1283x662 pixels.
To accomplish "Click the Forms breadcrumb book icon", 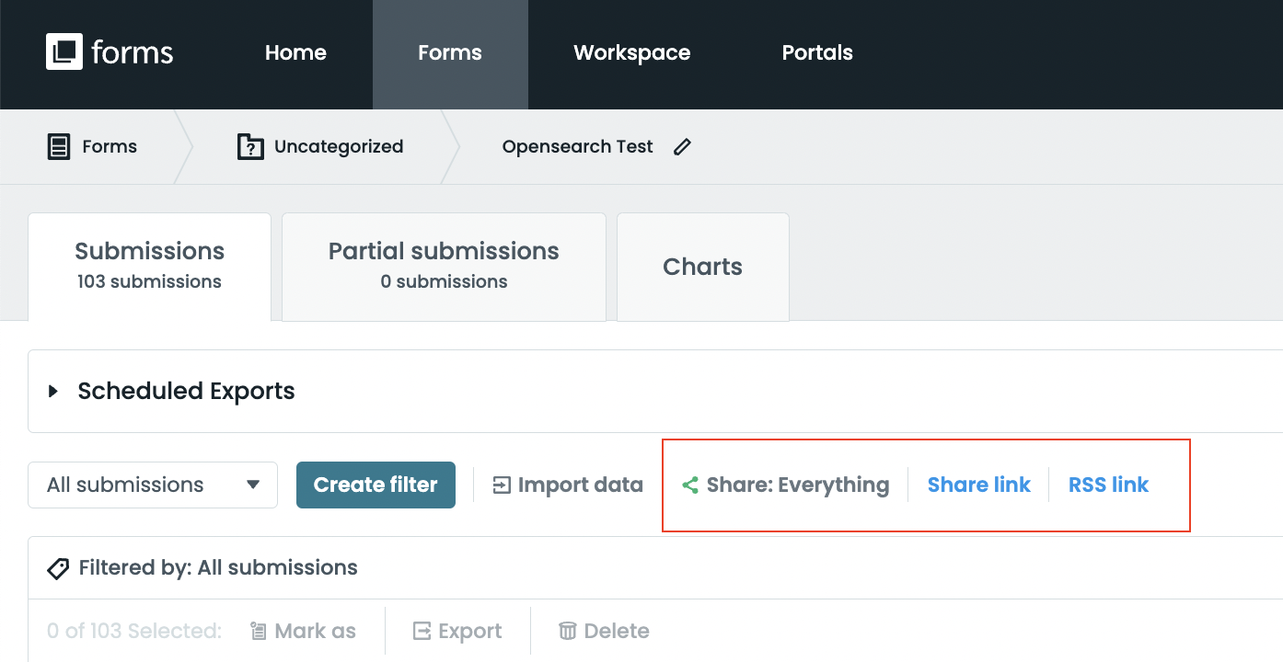I will [59, 147].
